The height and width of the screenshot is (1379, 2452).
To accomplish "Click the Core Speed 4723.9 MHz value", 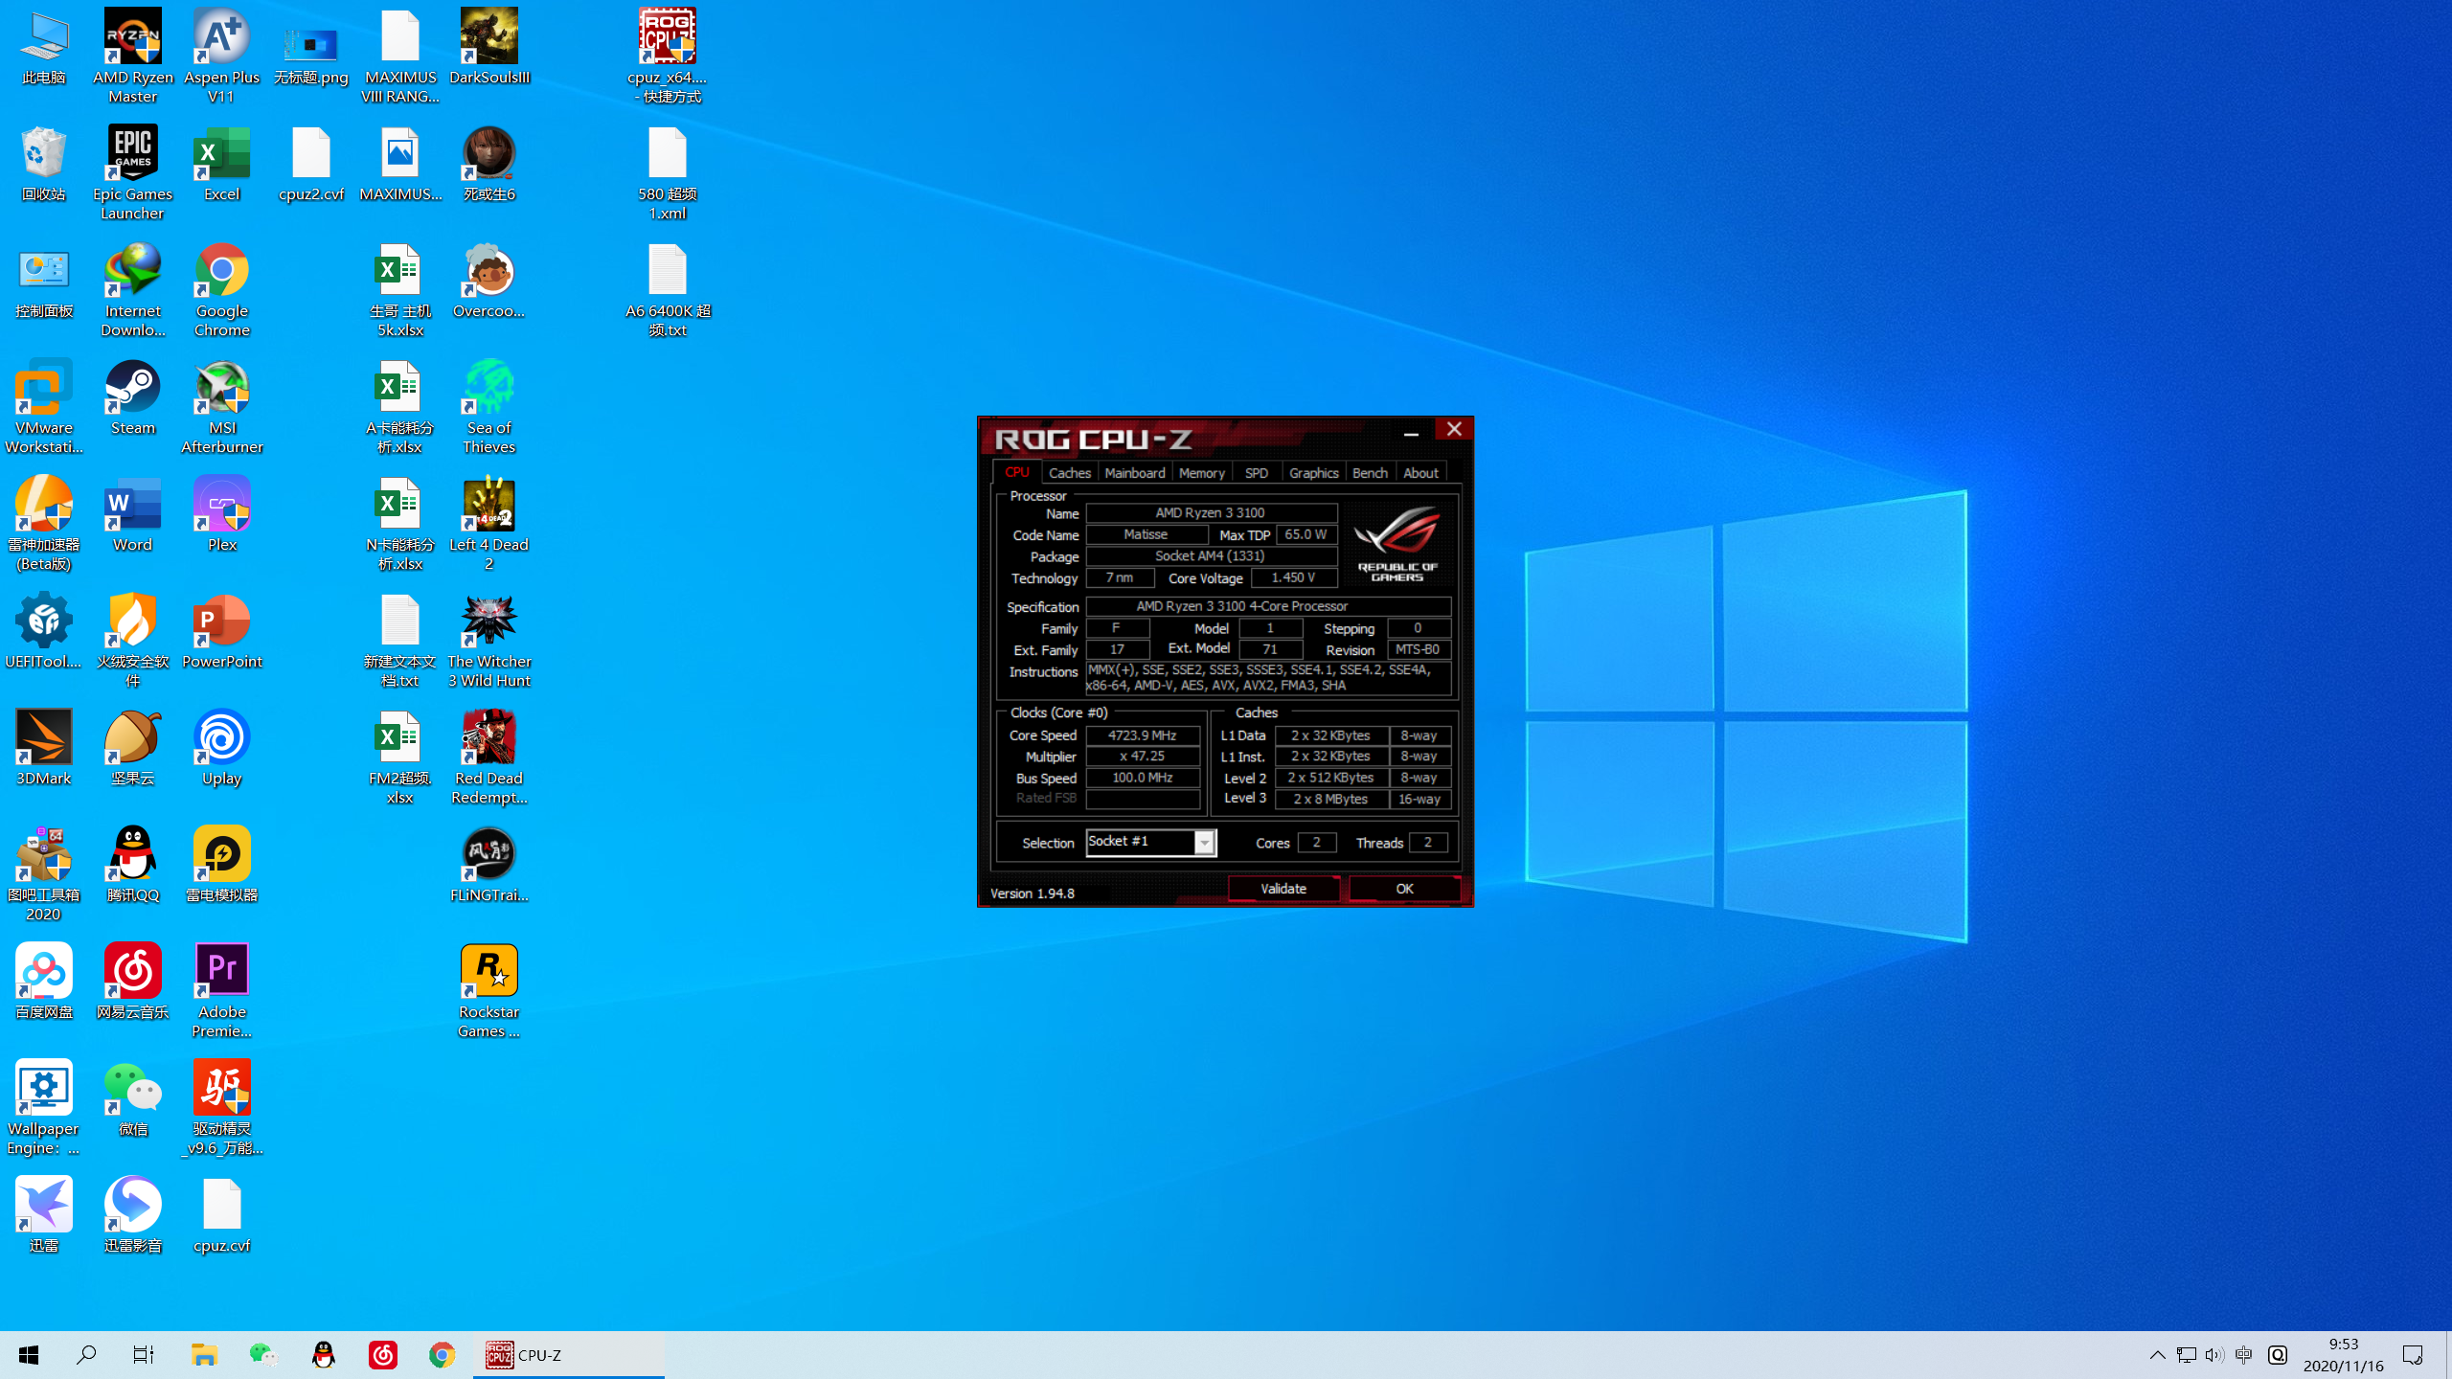I will click(1143, 735).
